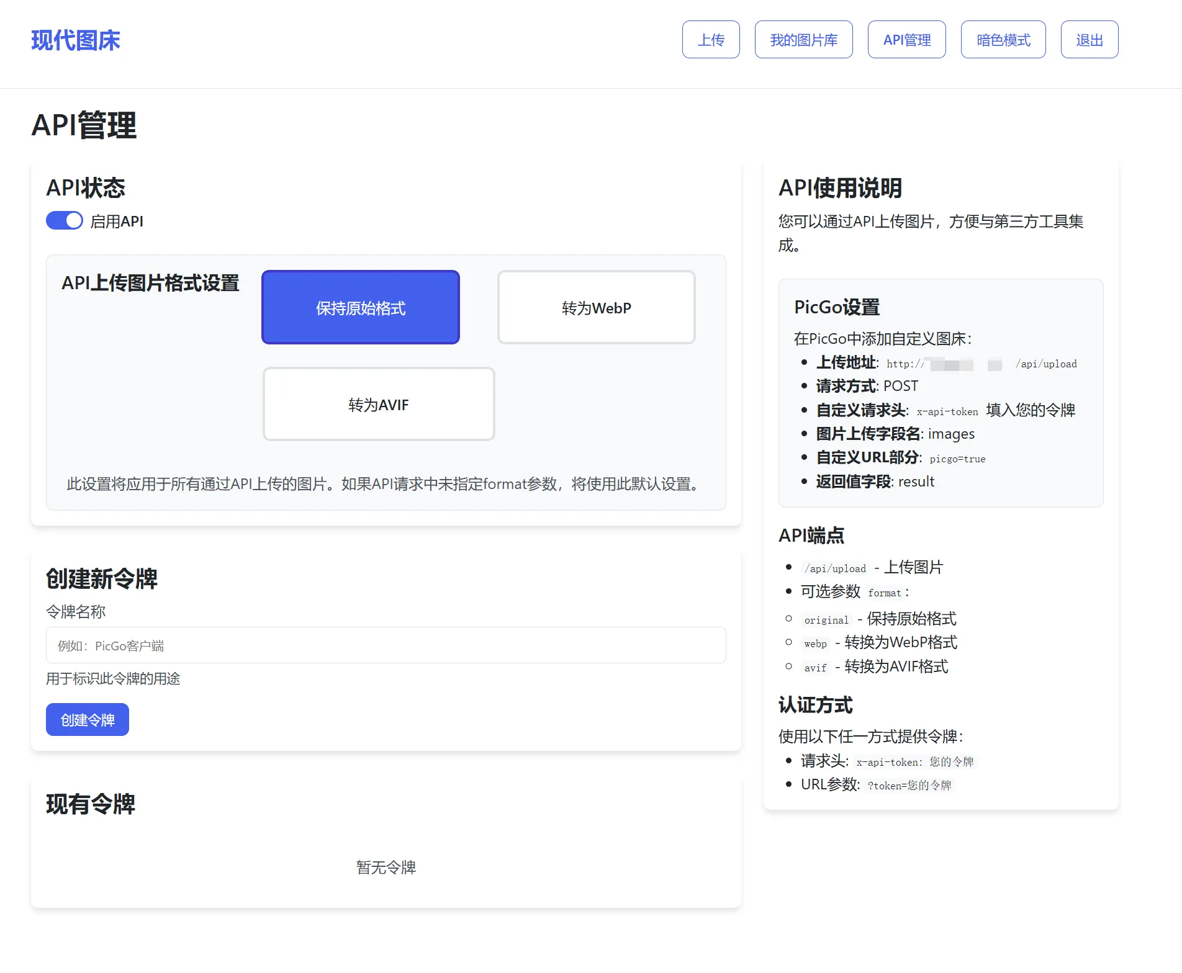Click the 启用API label text

pyautogui.click(x=117, y=222)
